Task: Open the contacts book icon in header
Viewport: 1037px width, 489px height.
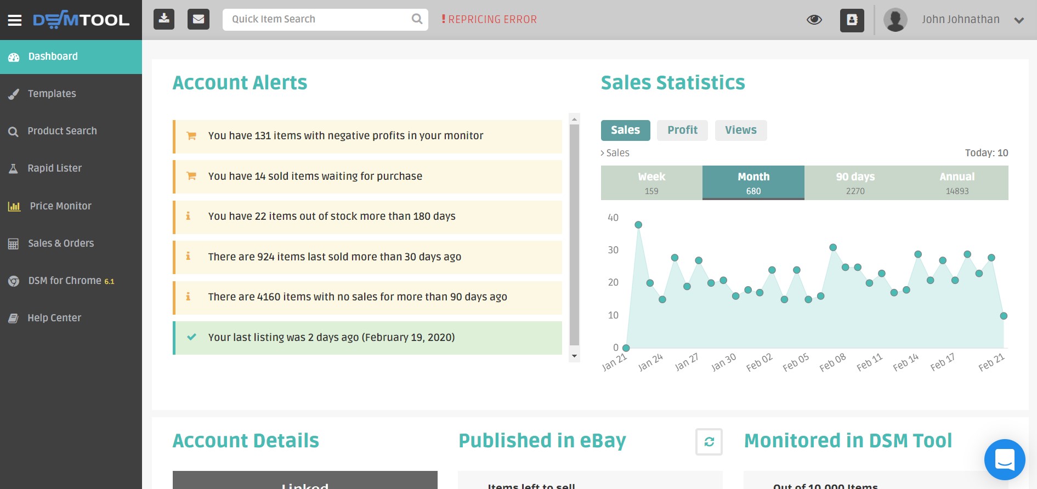Action: pyautogui.click(x=852, y=20)
